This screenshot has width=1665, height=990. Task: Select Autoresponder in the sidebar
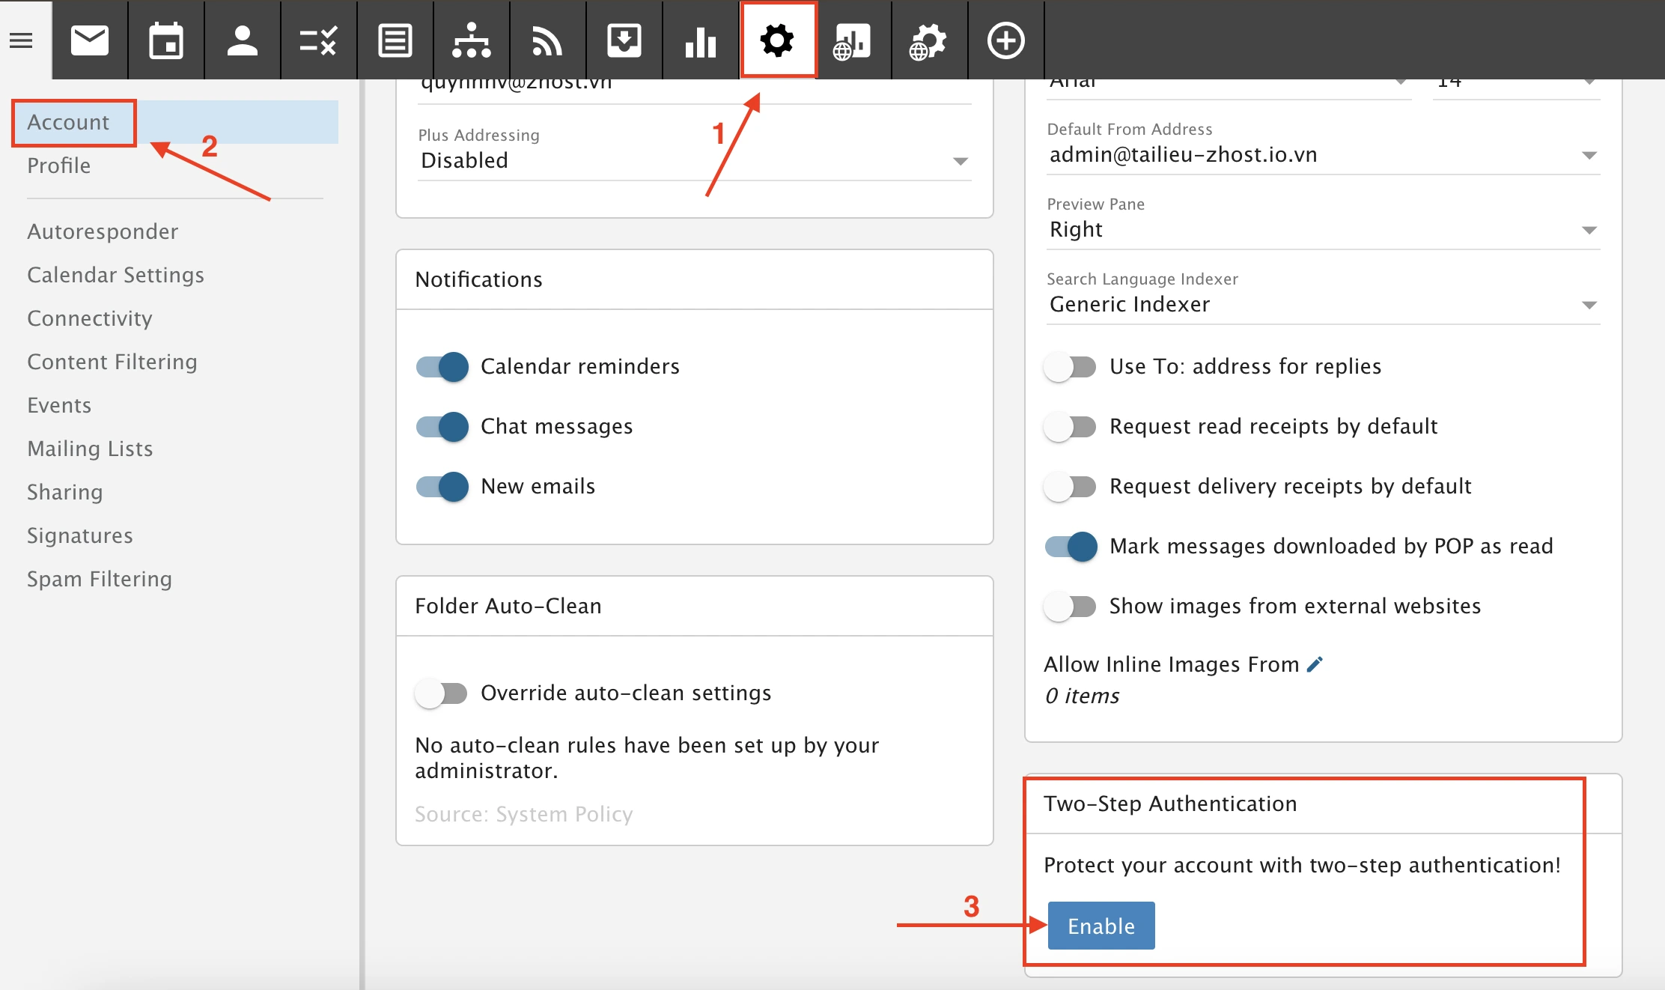click(103, 231)
